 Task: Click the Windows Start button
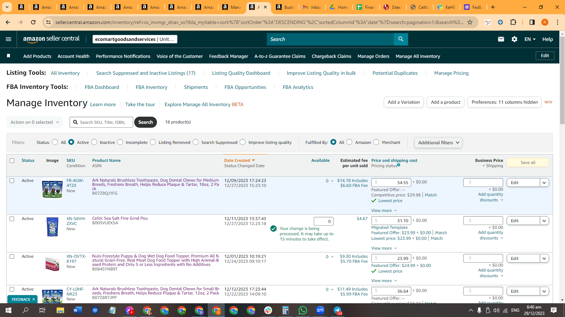8,310
